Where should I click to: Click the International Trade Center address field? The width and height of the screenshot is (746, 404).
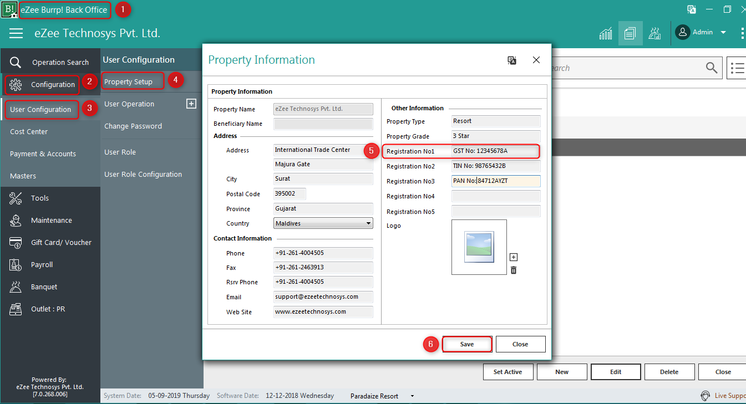323,150
